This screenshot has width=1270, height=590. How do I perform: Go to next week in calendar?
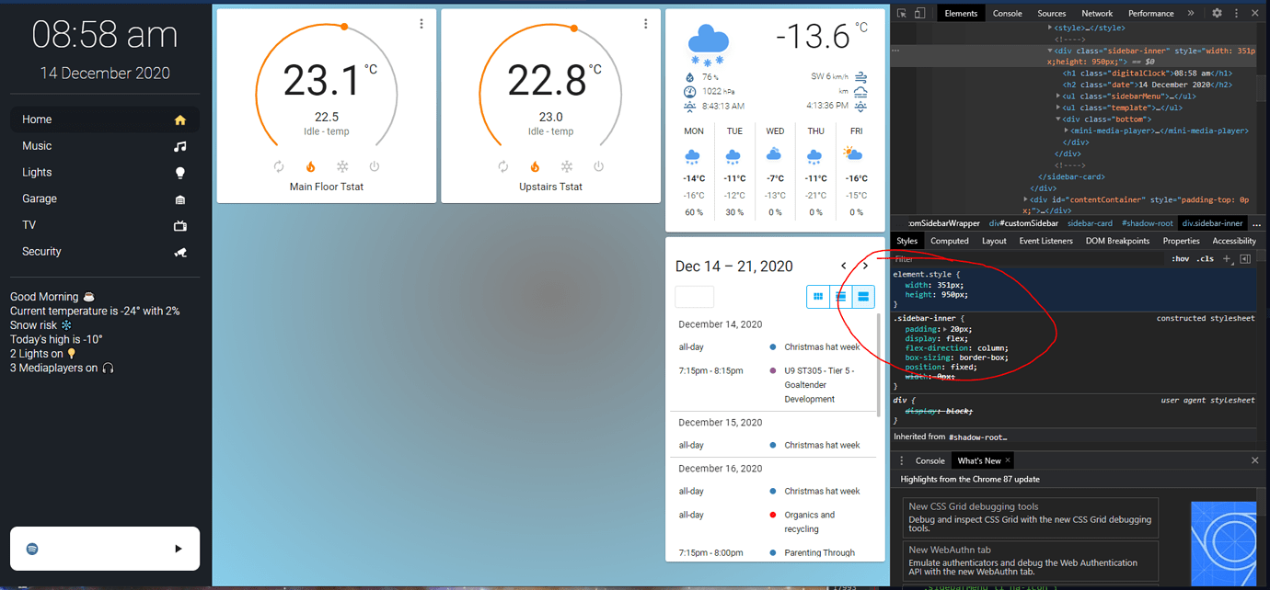tap(865, 266)
